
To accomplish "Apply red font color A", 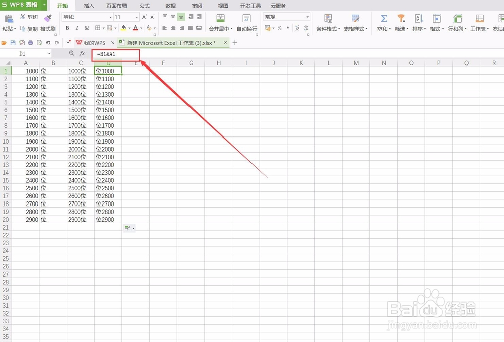I will point(135,28).
